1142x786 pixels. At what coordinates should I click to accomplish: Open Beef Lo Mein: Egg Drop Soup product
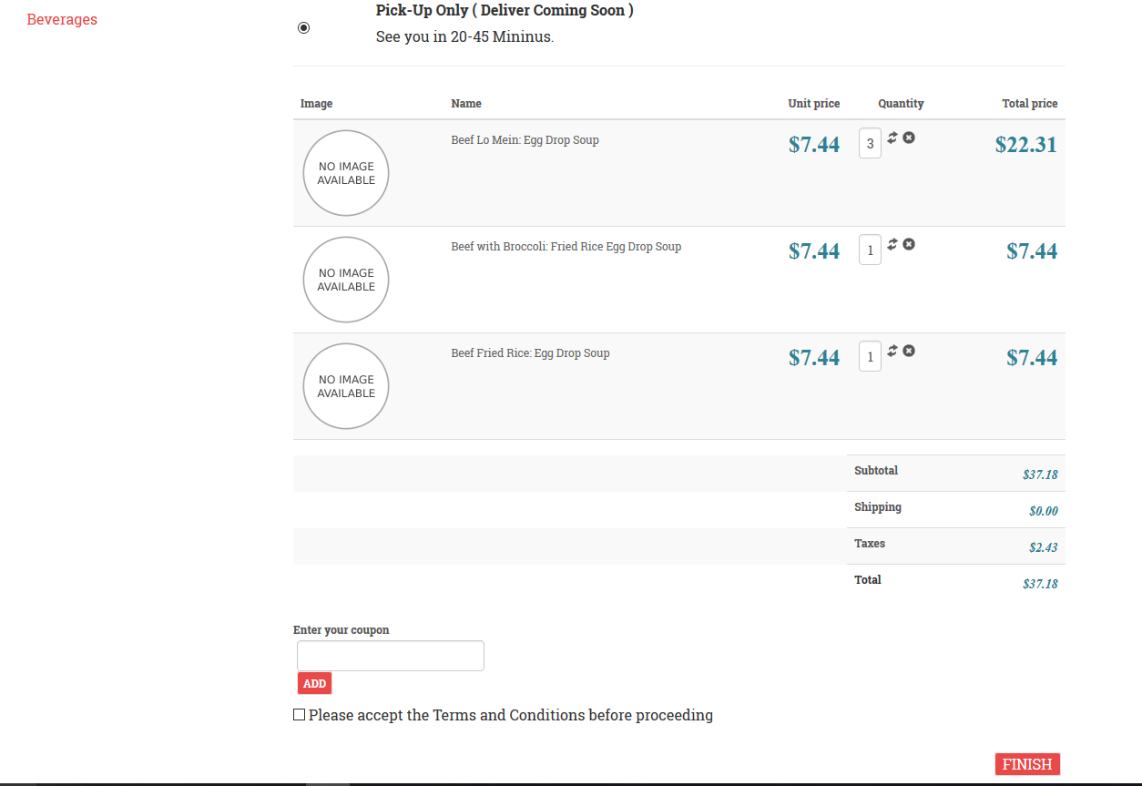point(525,140)
